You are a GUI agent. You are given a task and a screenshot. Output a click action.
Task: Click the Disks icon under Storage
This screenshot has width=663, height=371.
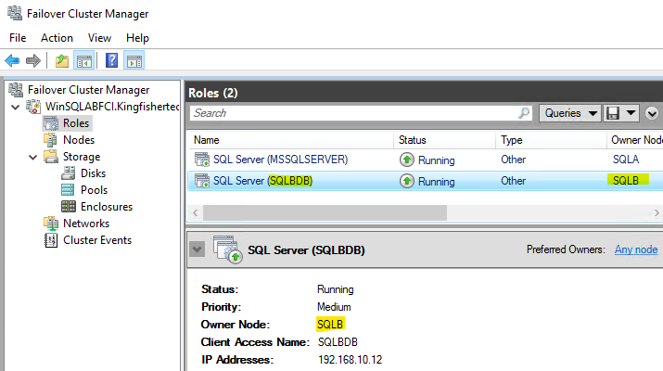(68, 173)
